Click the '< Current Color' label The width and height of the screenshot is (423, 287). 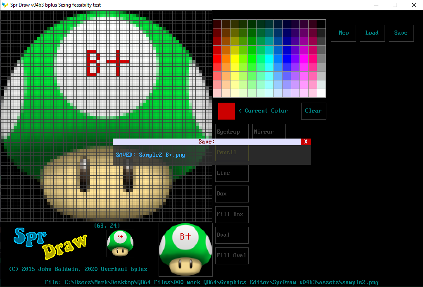pos(263,111)
